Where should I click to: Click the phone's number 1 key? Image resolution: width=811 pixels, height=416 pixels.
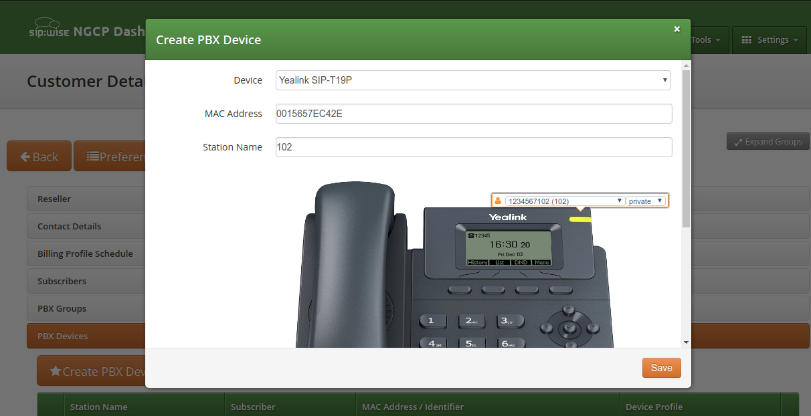433,321
